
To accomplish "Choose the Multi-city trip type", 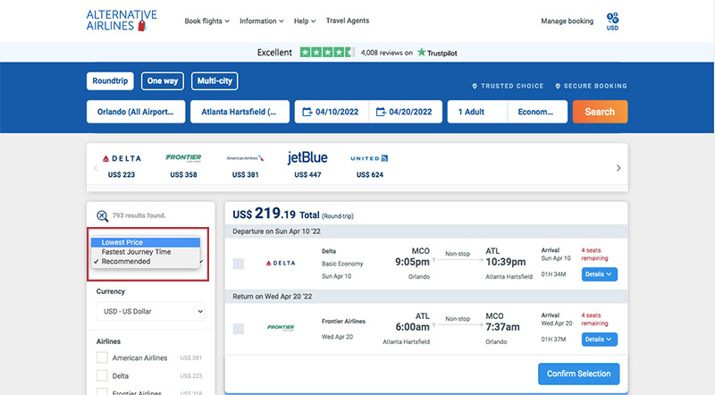I will (214, 81).
